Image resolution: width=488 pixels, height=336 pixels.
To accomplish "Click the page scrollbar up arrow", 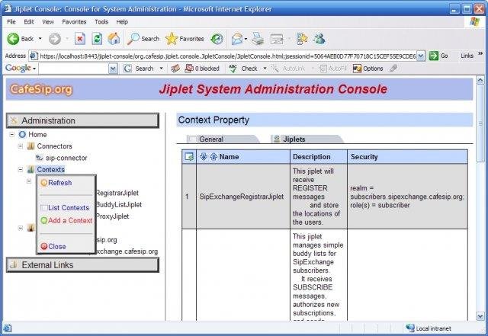I will click(x=480, y=80).
